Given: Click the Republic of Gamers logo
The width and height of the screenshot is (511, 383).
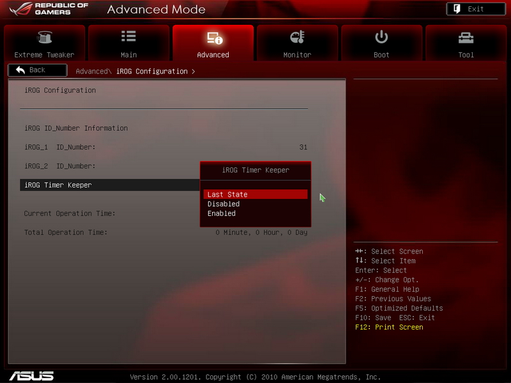Looking at the screenshot, I should pos(49,9).
